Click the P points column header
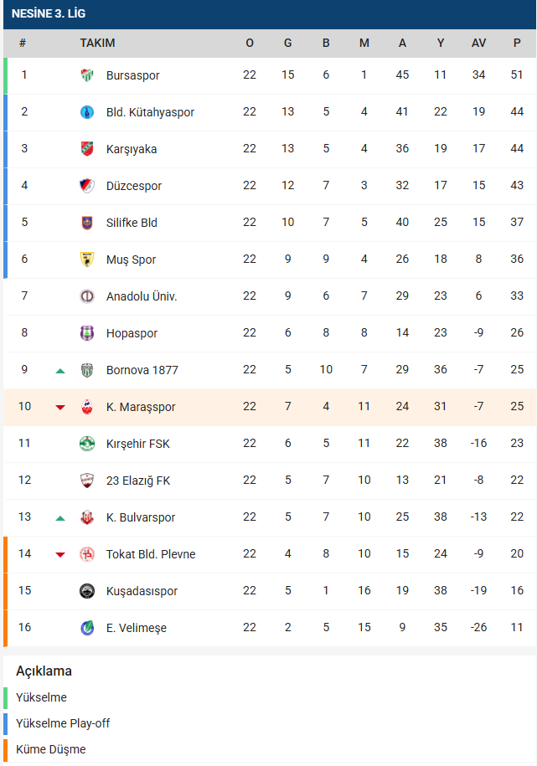Screen dimensions: 537x766 pyautogui.click(x=517, y=43)
